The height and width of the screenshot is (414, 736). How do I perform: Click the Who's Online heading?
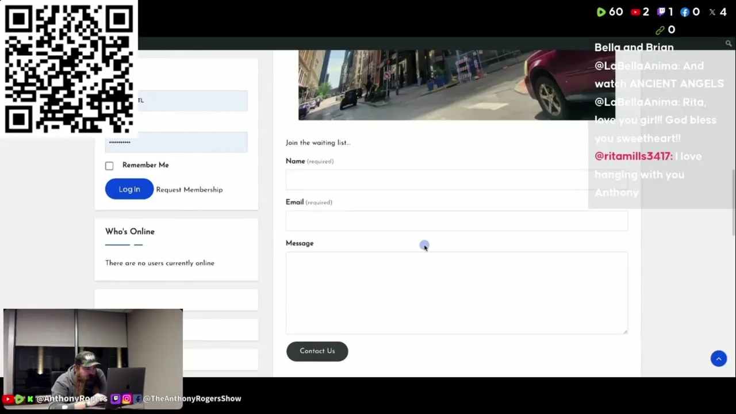pos(130,232)
